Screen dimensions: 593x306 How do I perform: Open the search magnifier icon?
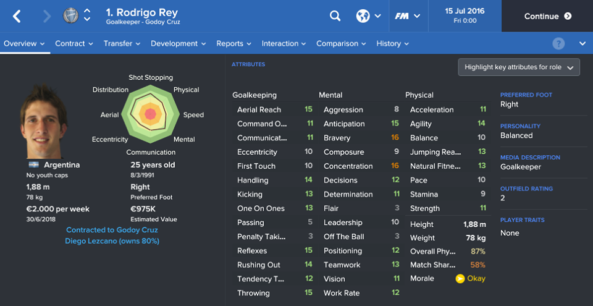[x=335, y=16]
